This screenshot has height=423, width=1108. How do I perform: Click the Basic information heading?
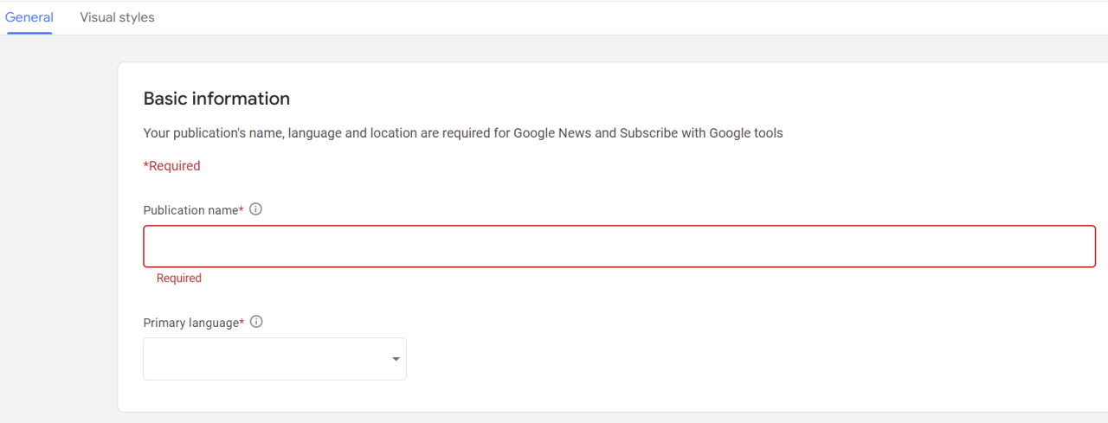216,99
